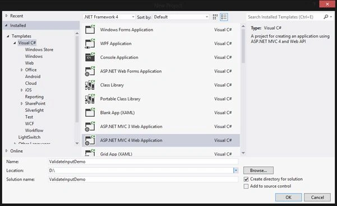Click the WPF Application template icon
Viewport: 337px width, 206px height.
pos(90,43)
